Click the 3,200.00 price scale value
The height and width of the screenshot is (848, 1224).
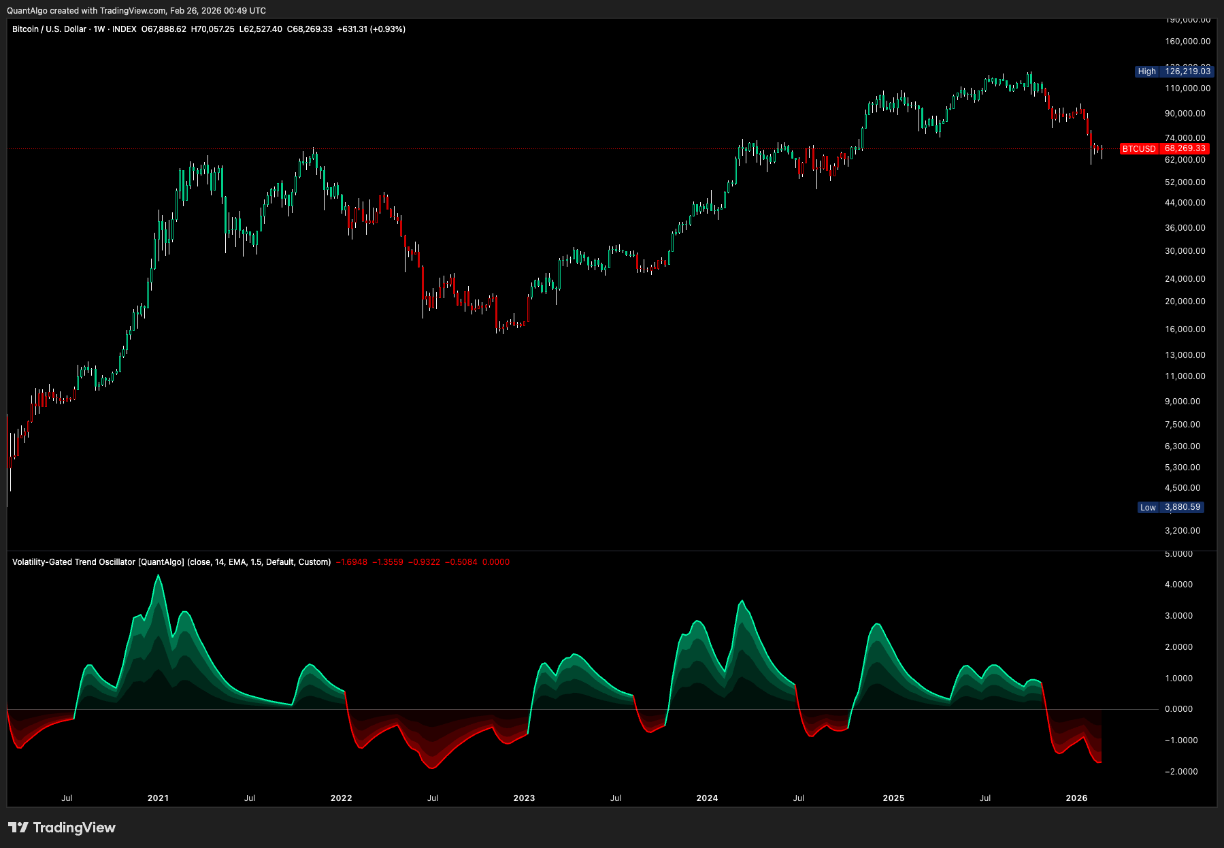pos(1182,531)
